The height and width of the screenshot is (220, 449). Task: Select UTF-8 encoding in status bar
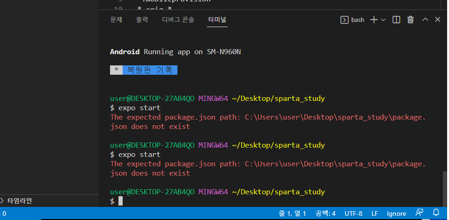(353, 213)
